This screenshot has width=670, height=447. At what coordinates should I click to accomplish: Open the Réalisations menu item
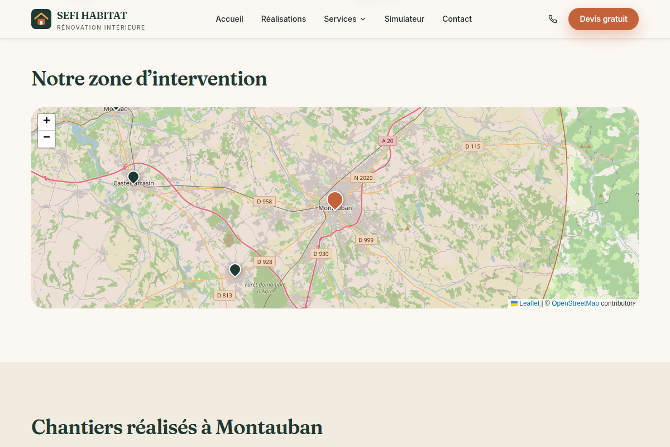point(284,19)
